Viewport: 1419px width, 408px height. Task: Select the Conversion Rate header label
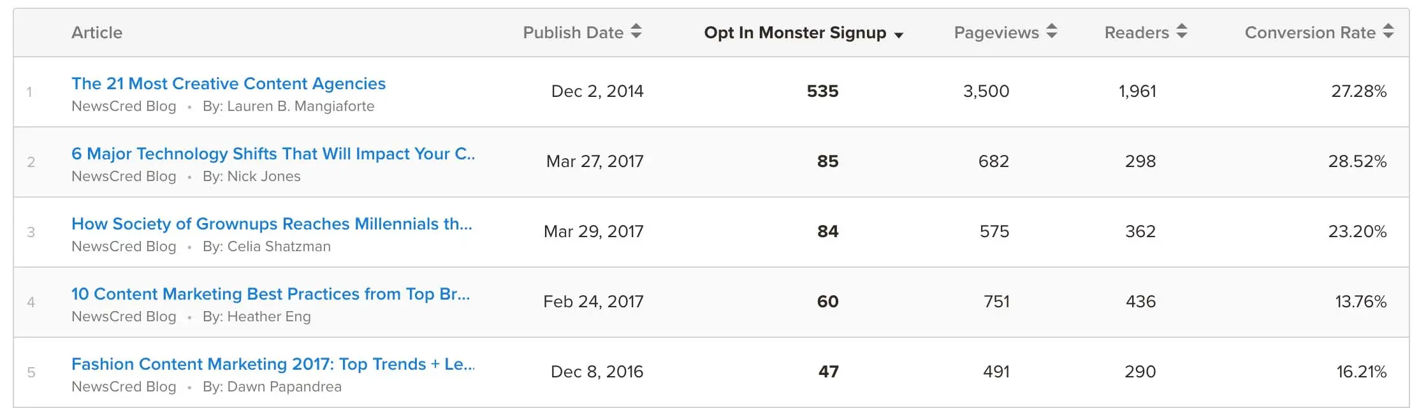(x=1310, y=33)
